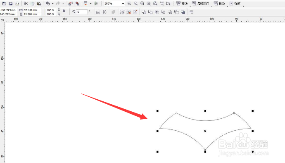Click the Y position field 140.212 mm

[x=9, y=14]
